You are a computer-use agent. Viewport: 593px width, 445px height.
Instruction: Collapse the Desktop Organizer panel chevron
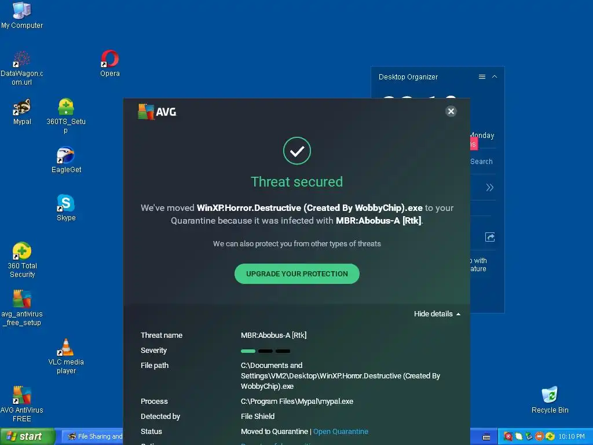coord(495,77)
